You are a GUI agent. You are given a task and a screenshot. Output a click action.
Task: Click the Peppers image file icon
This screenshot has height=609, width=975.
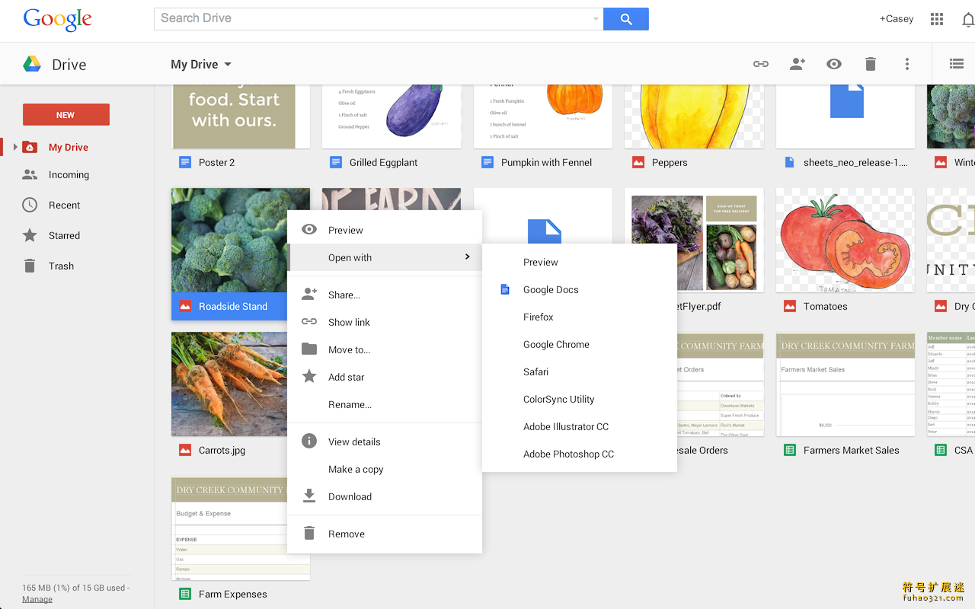pos(638,162)
